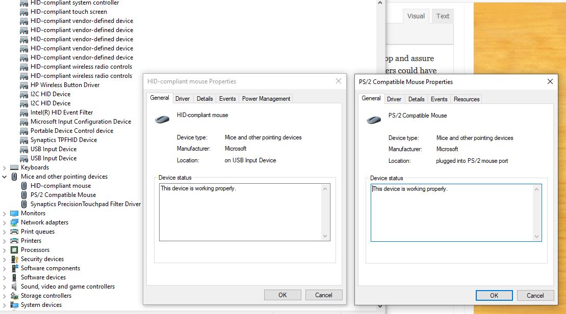Click the Sound, video and game controllers icon
The width and height of the screenshot is (566, 314).
coord(14,287)
